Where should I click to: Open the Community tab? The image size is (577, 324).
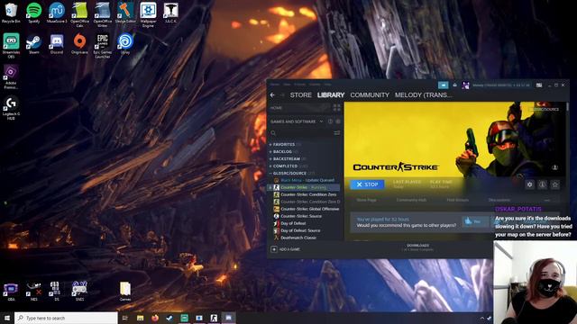pos(370,95)
